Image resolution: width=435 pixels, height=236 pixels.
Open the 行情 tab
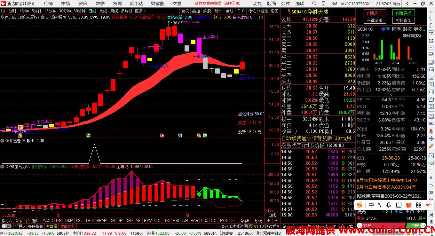(x=48, y=4)
